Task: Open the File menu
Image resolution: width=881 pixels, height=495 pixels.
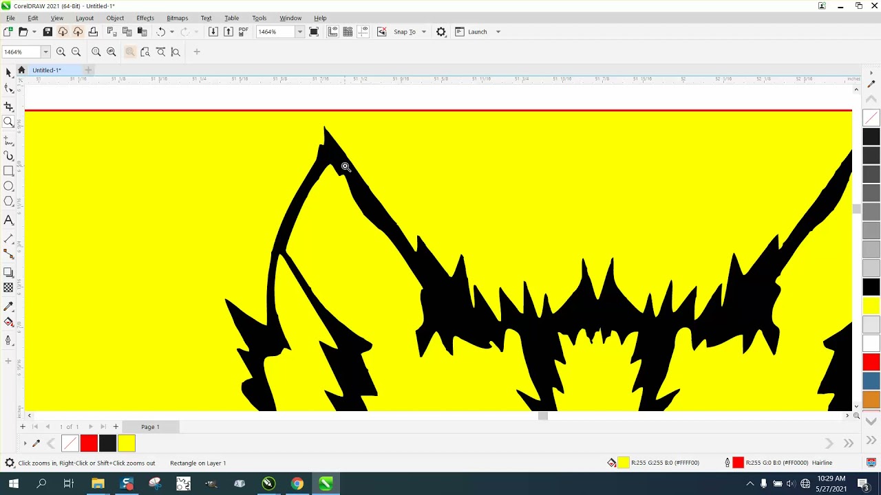Action: (10, 18)
